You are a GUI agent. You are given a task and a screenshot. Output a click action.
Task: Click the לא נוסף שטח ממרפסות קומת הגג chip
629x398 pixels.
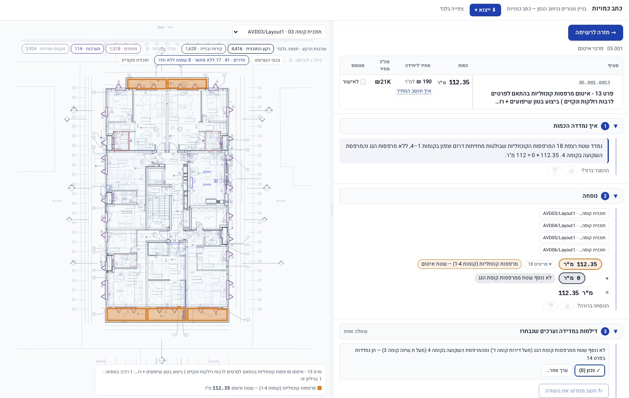pos(515,278)
